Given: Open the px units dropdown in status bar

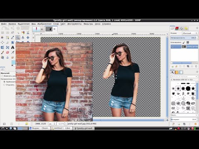Looking at the screenshot, I should click(x=53, y=124).
